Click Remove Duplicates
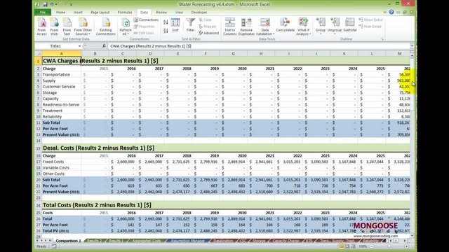 [x=246, y=27]
